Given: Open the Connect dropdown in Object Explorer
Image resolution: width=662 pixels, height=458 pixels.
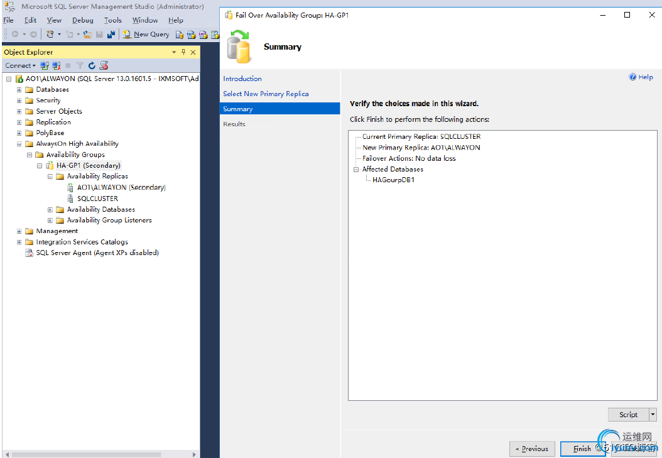Looking at the screenshot, I should tap(20, 65).
